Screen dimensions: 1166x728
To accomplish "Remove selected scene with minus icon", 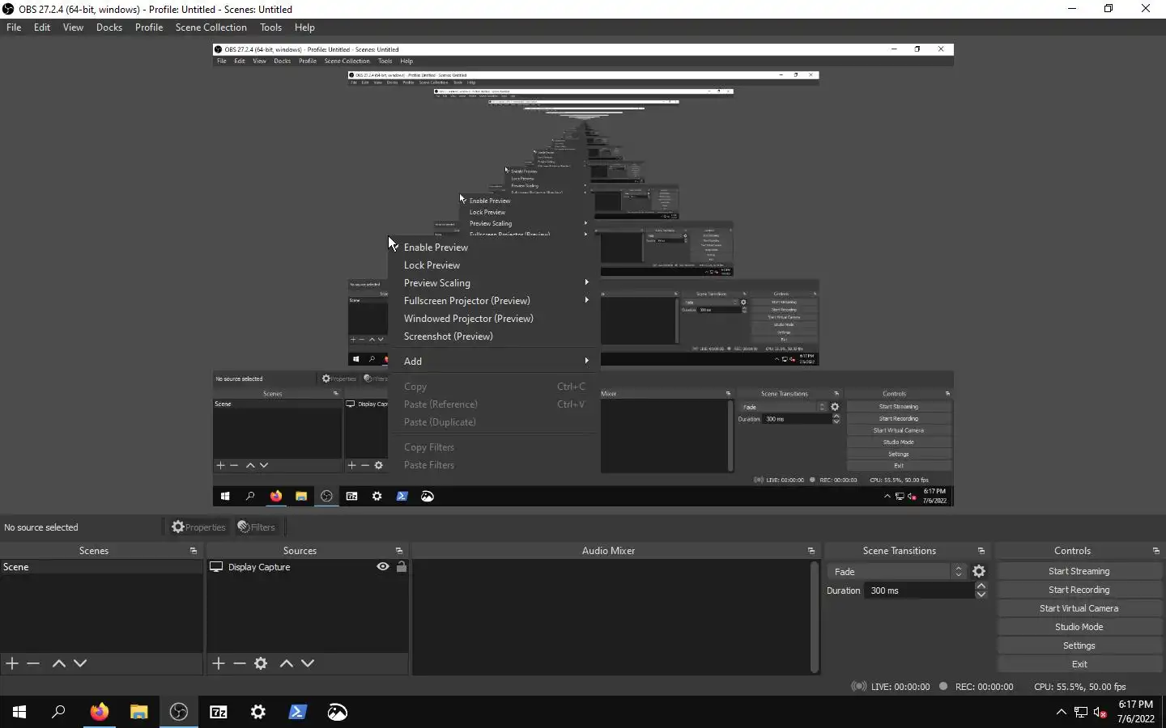I will [33, 663].
